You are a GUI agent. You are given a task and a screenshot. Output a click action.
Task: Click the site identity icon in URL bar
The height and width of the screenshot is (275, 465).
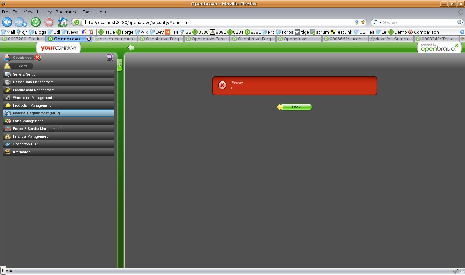[x=77, y=22]
